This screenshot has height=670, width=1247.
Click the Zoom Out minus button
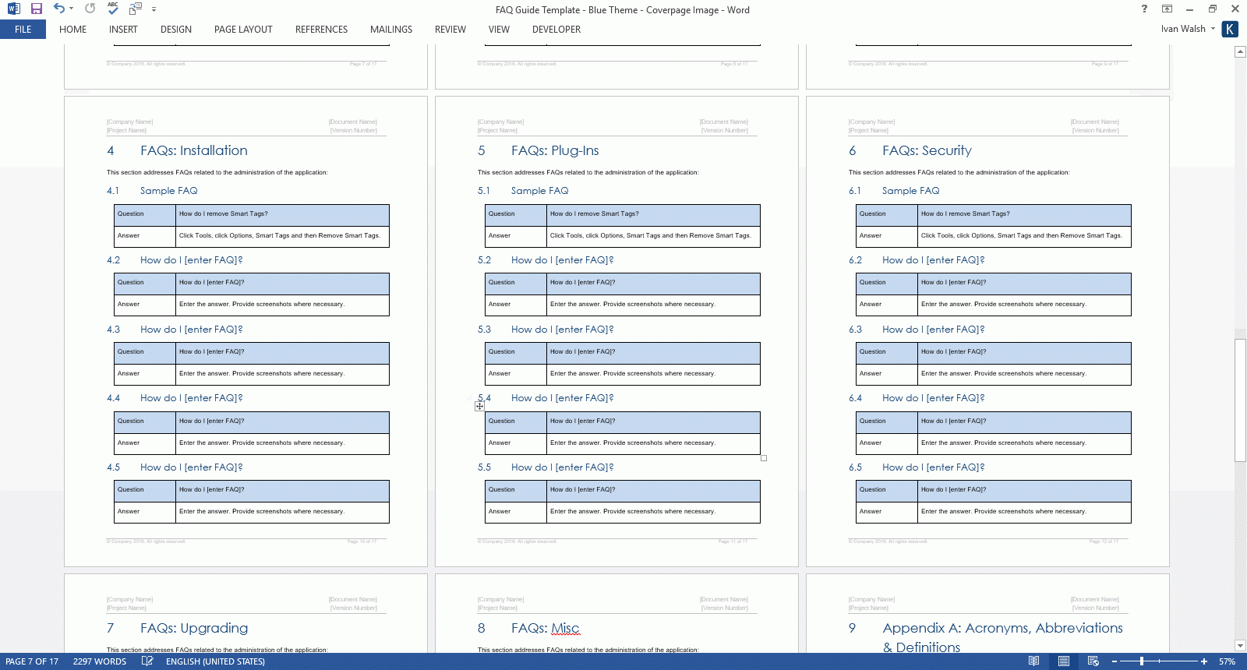[x=1114, y=661]
